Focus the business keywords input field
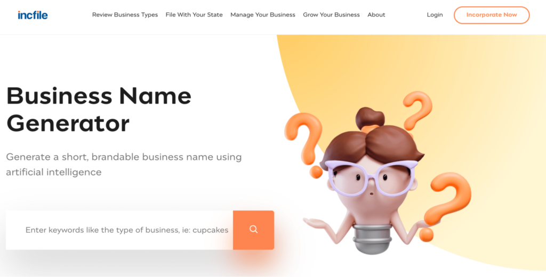The image size is (546, 277). [119, 230]
